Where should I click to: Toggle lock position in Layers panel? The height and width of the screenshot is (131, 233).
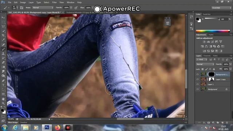point(210,69)
